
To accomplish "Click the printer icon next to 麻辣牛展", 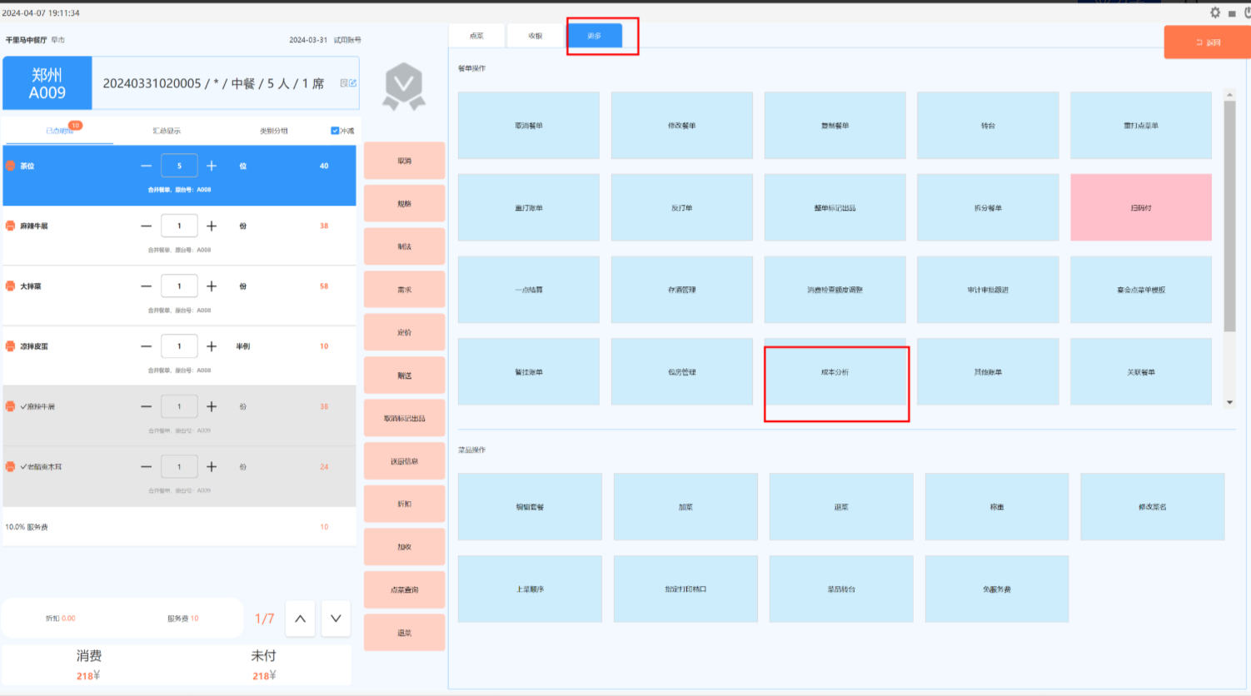I will click(x=11, y=226).
